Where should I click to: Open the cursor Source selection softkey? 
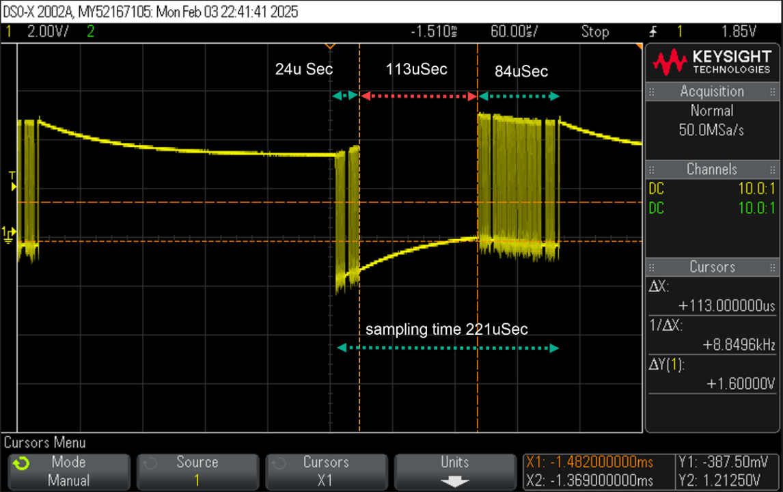pyautogui.click(x=197, y=471)
